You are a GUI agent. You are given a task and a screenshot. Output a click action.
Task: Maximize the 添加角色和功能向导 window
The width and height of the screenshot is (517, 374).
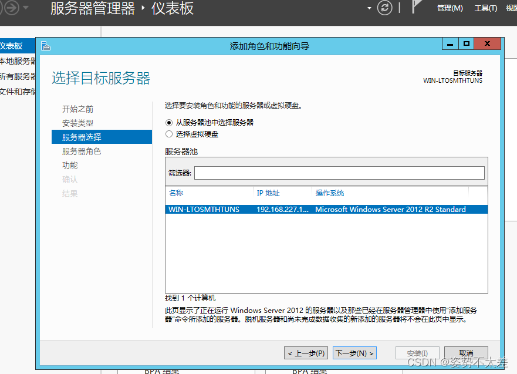(x=466, y=44)
